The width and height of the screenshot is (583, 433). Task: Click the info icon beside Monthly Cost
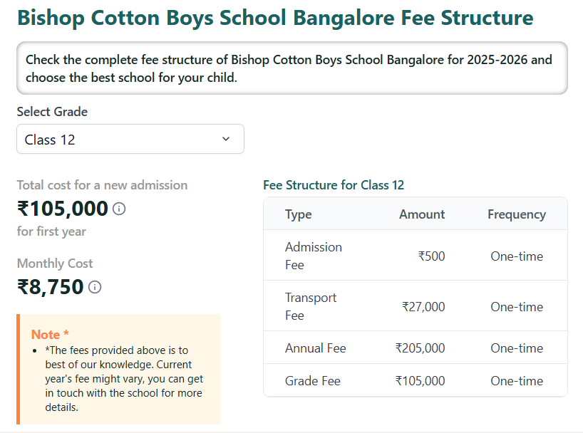coord(96,287)
